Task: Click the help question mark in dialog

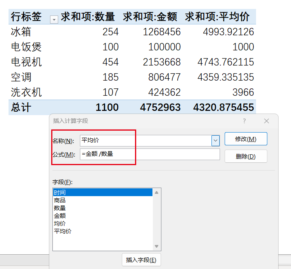Action: click(x=244, y=121)
